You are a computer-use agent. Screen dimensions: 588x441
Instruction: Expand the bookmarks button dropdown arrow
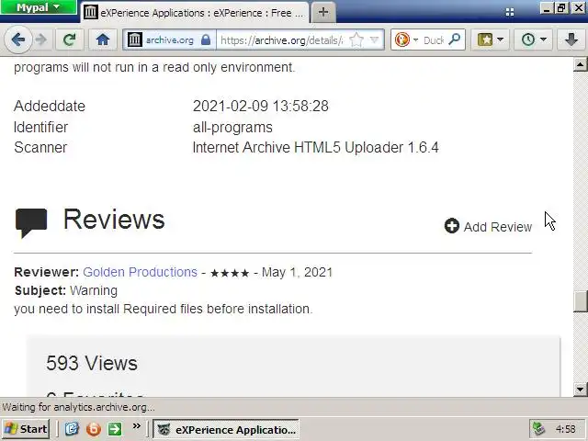tap(500, 40)
